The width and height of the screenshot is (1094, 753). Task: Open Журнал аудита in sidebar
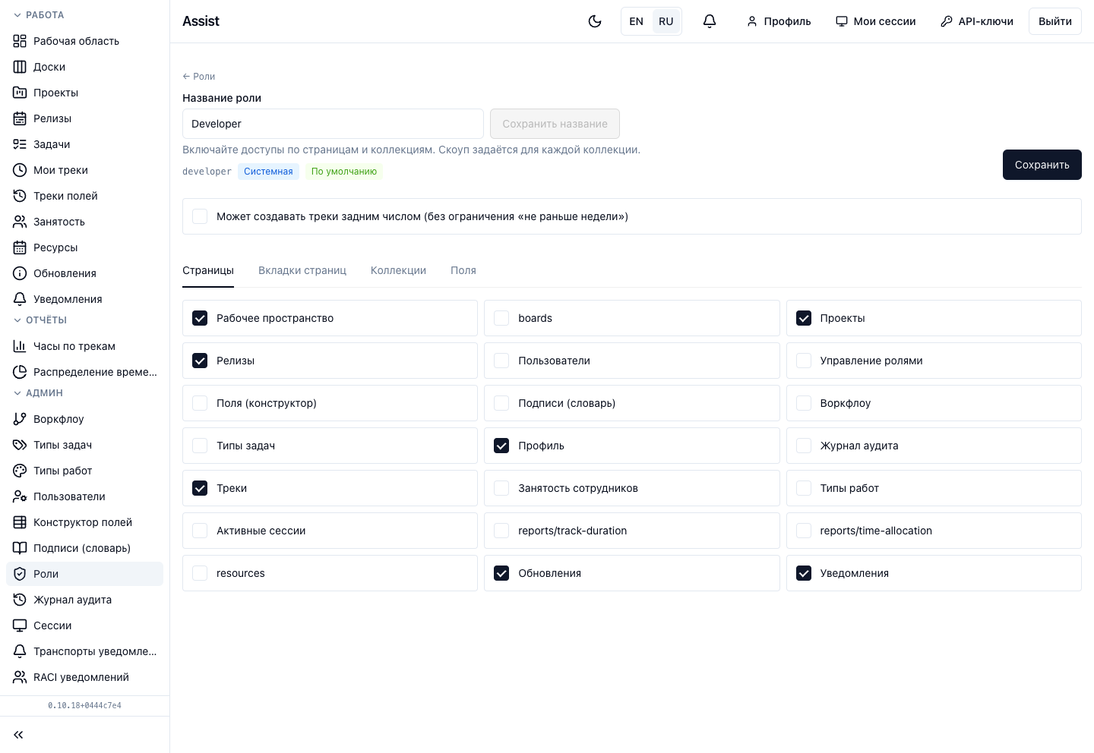(x=84, y=600)
